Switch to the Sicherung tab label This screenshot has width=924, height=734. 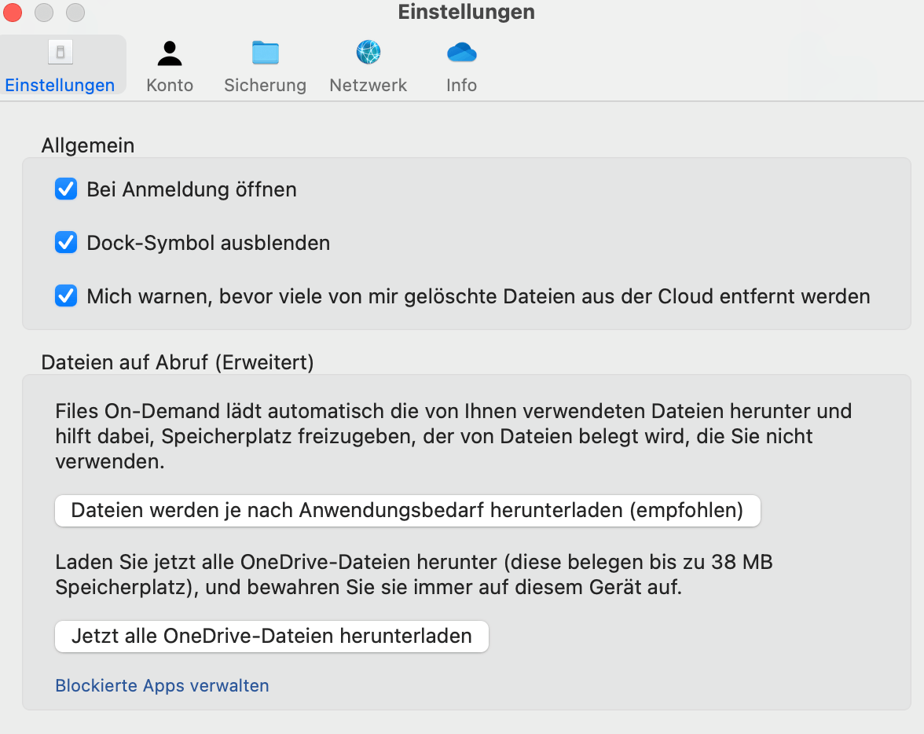(266, 86)
